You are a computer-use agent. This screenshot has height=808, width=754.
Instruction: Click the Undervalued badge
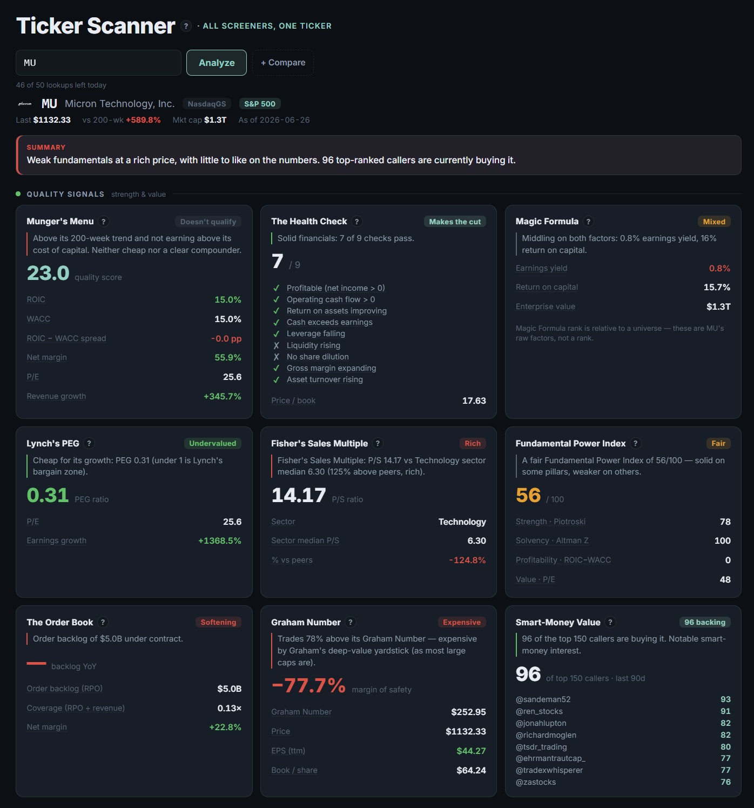(x=212, y=443)
